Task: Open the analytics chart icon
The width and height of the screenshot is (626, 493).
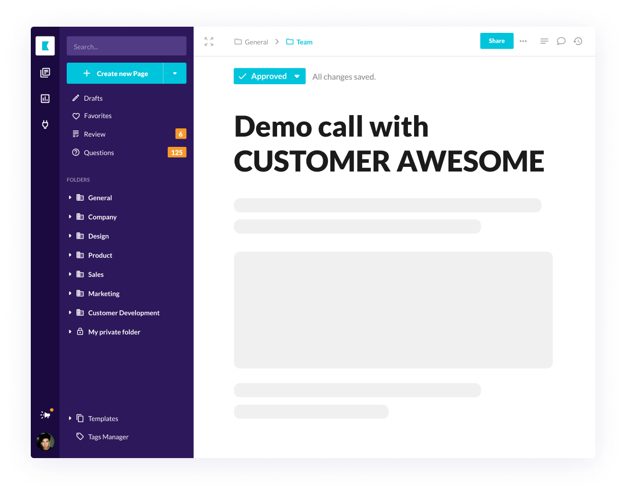Action: pyautogui.click(x=45, y=99)
